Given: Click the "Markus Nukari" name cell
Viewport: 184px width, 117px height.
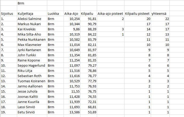Looking at the screenshot, I should click(29, 24).
